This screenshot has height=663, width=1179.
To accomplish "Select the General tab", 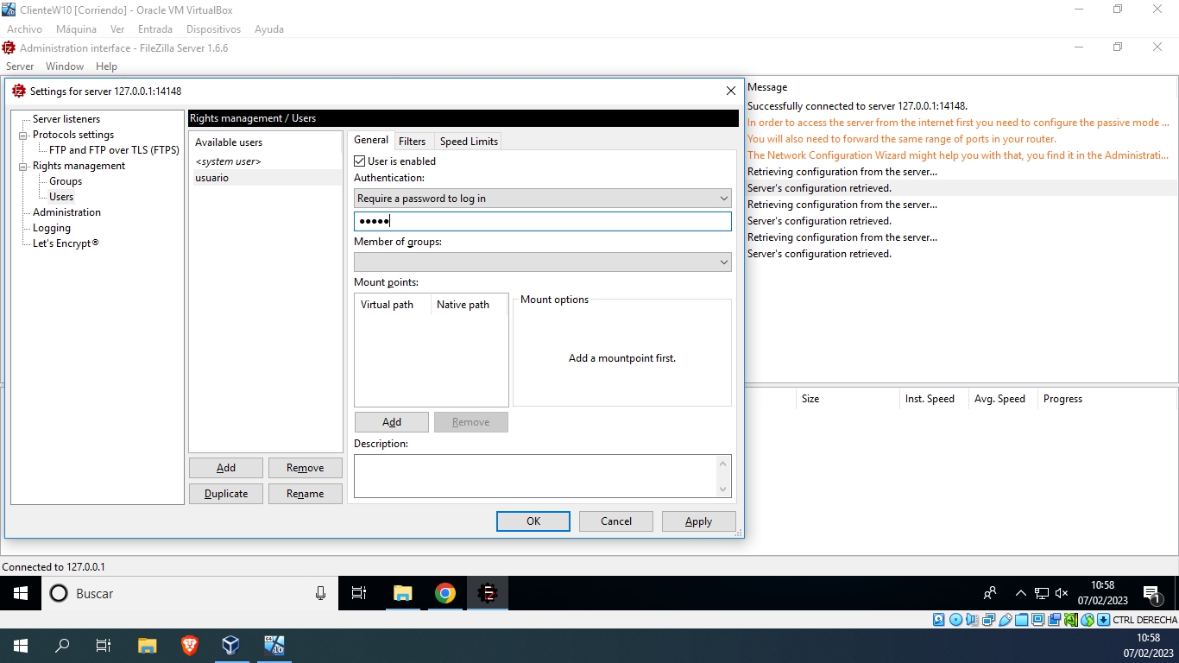I will click(371, 140).
